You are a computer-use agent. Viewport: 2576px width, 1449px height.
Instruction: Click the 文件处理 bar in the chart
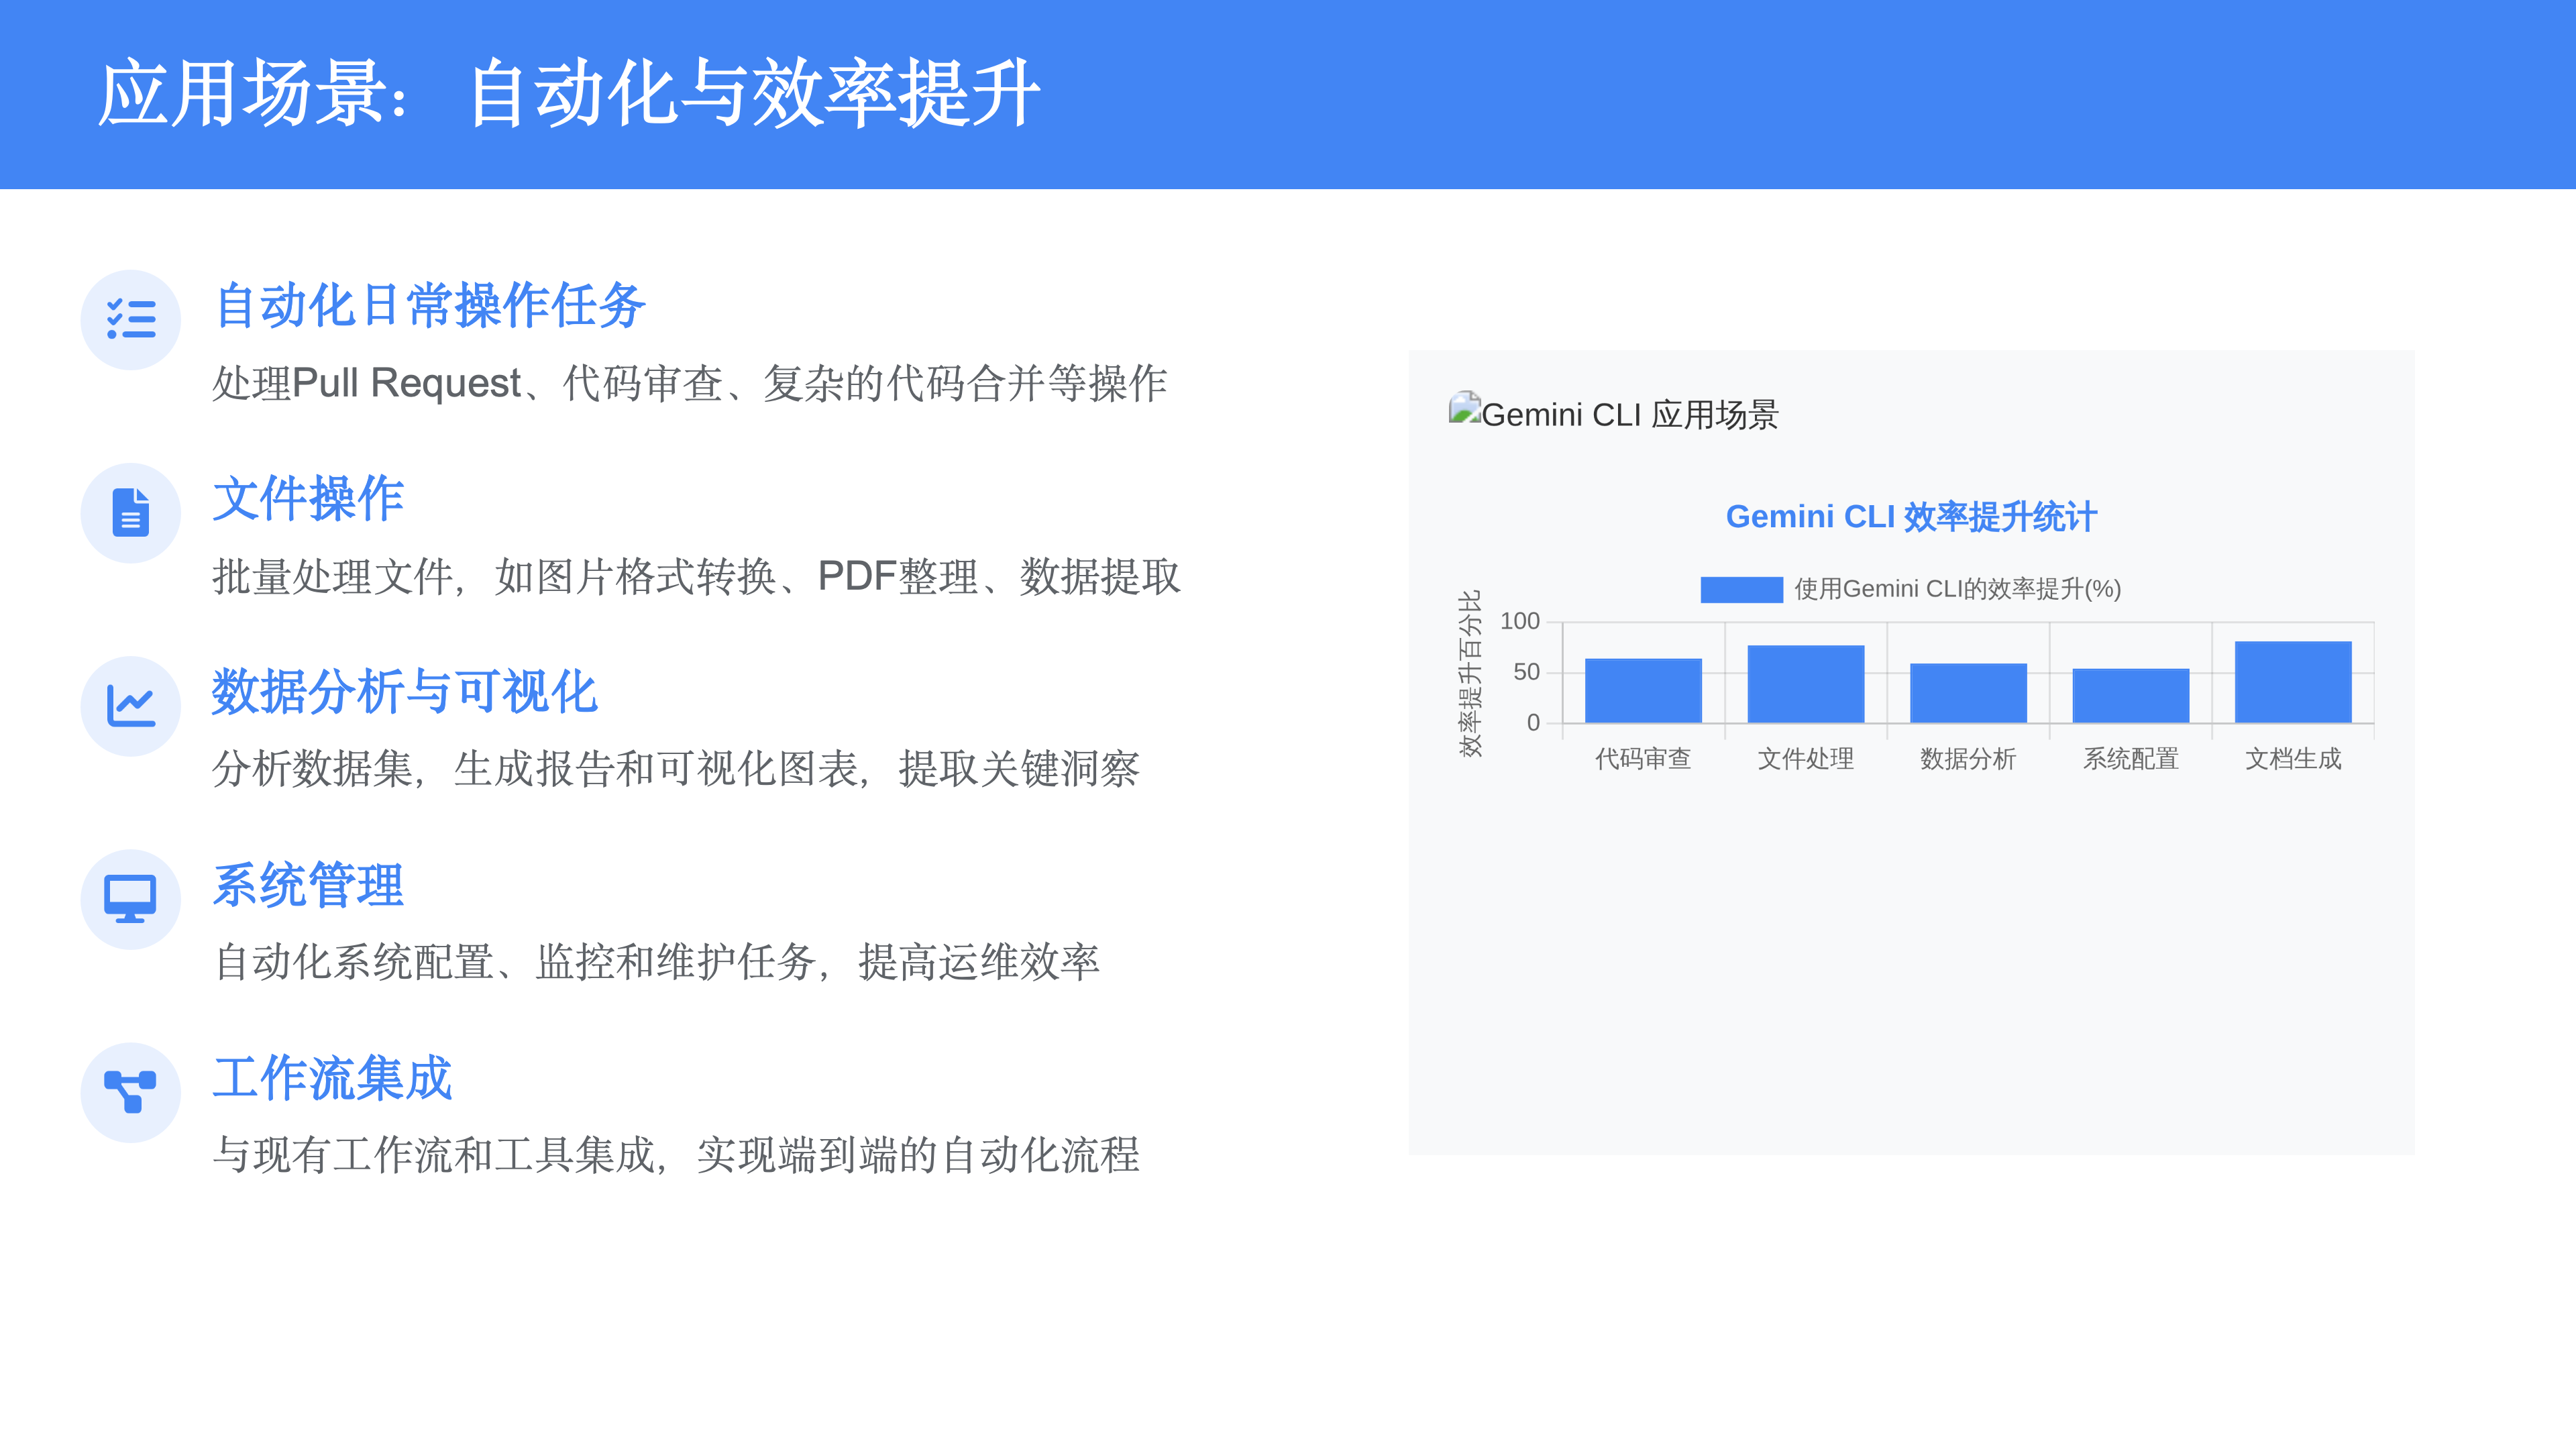tap(1806, 684)
